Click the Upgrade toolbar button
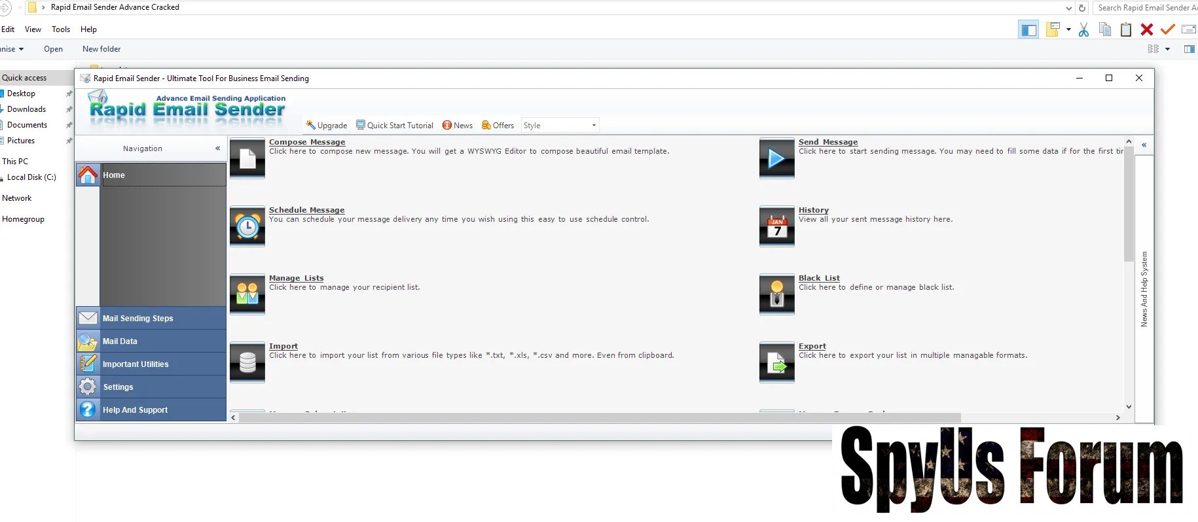The width and height of the screenshot is (1198, 522). pos(327,126)
